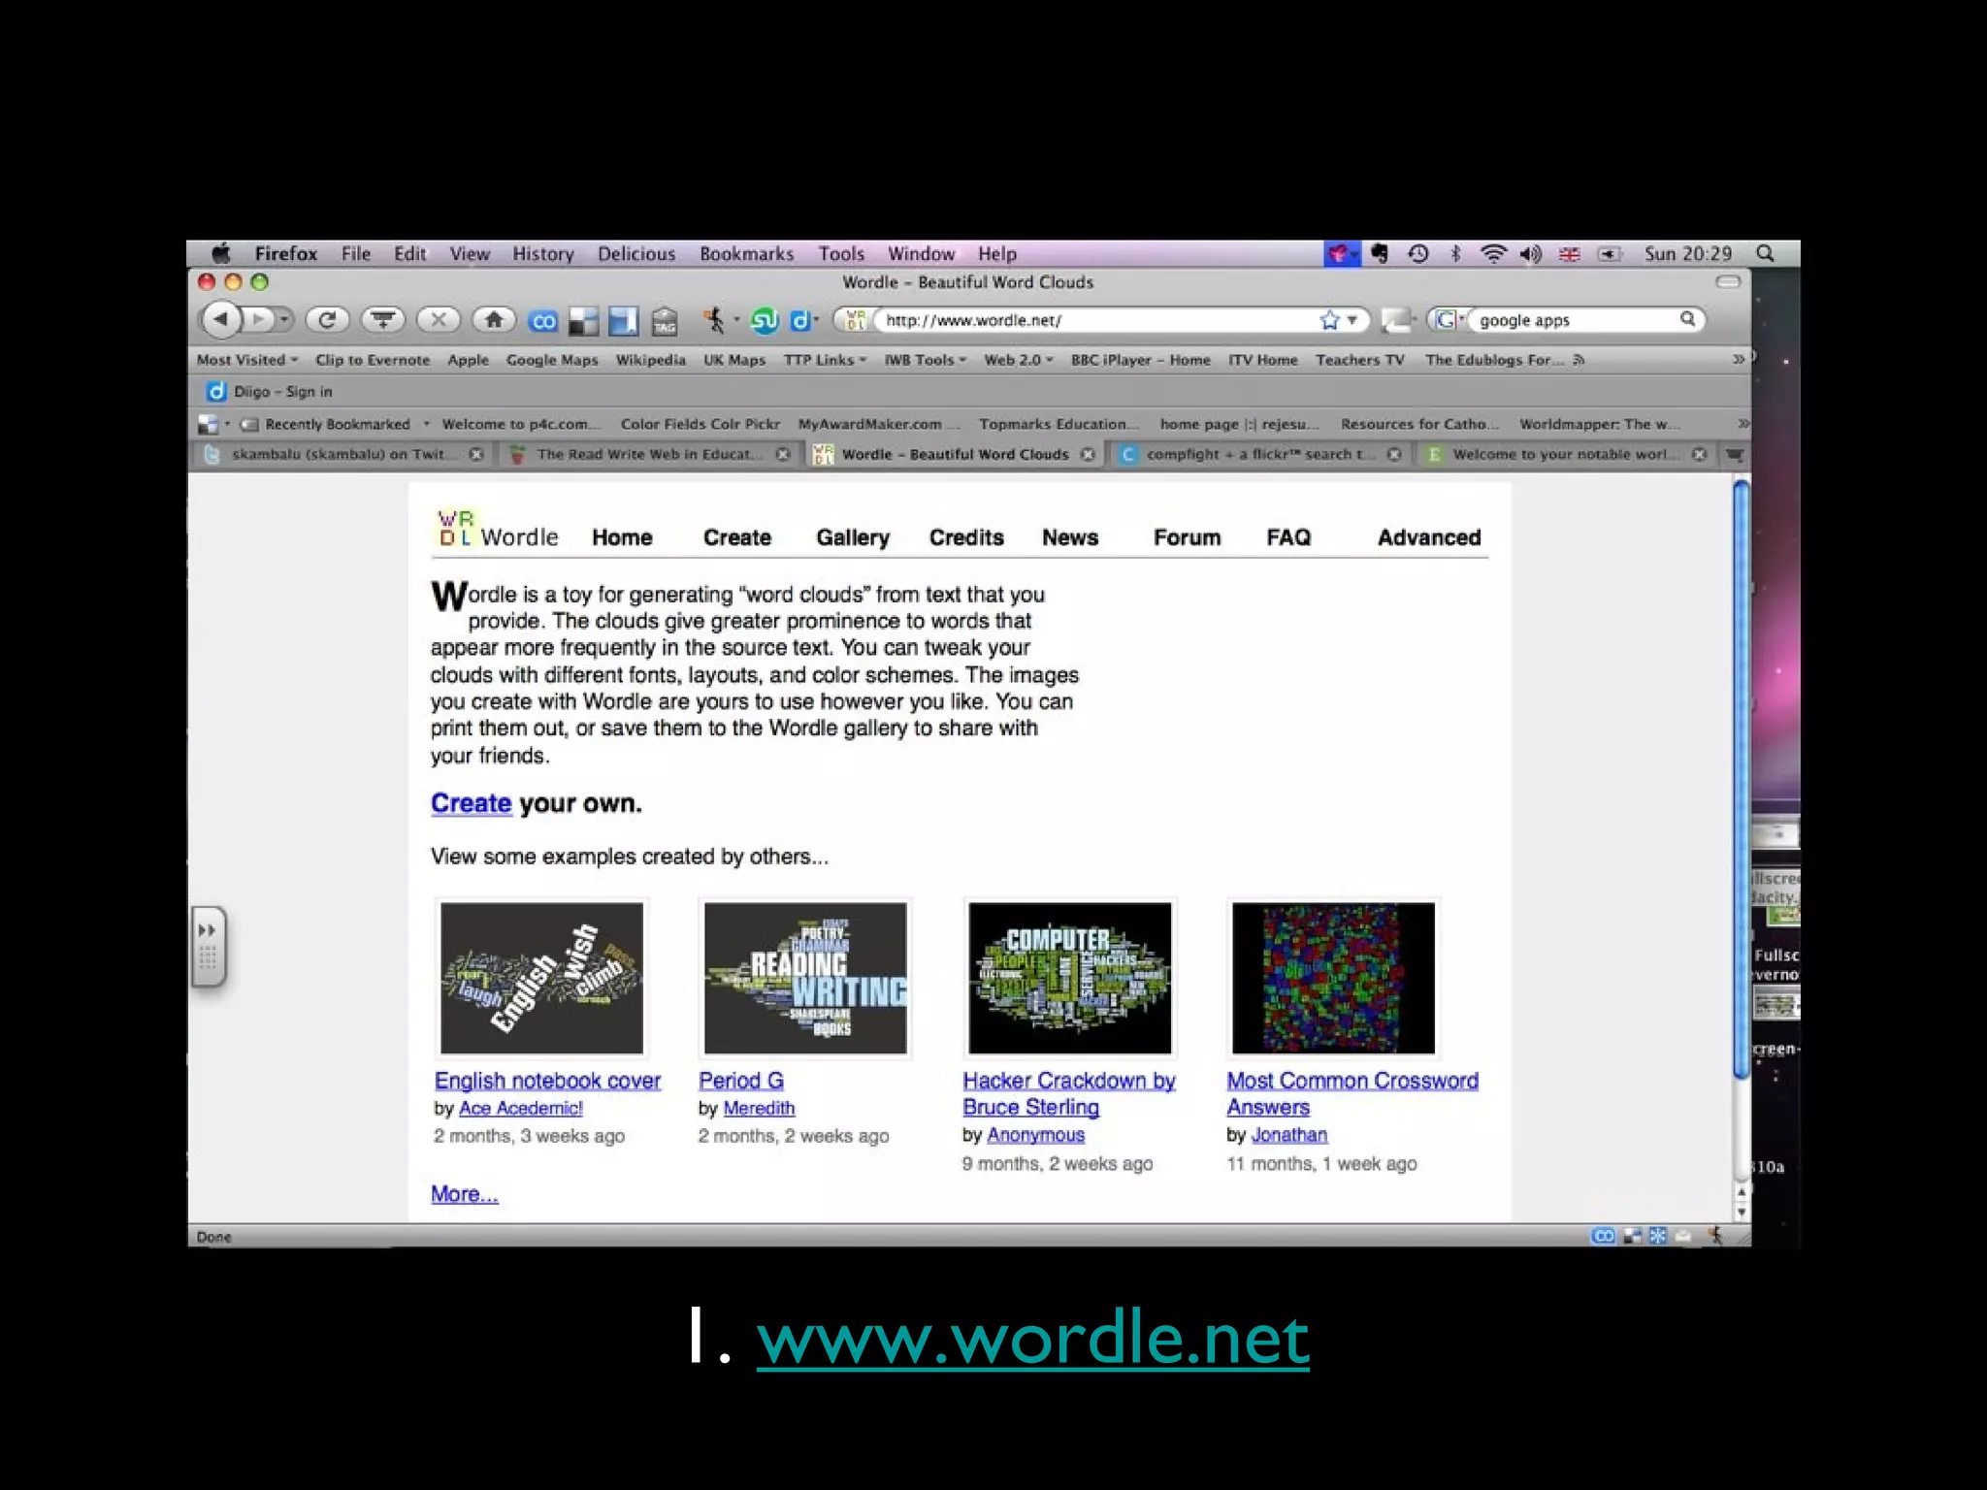Open the Evernote elephant menu bar icon
The image size is (1987, 1490).
1380,254
